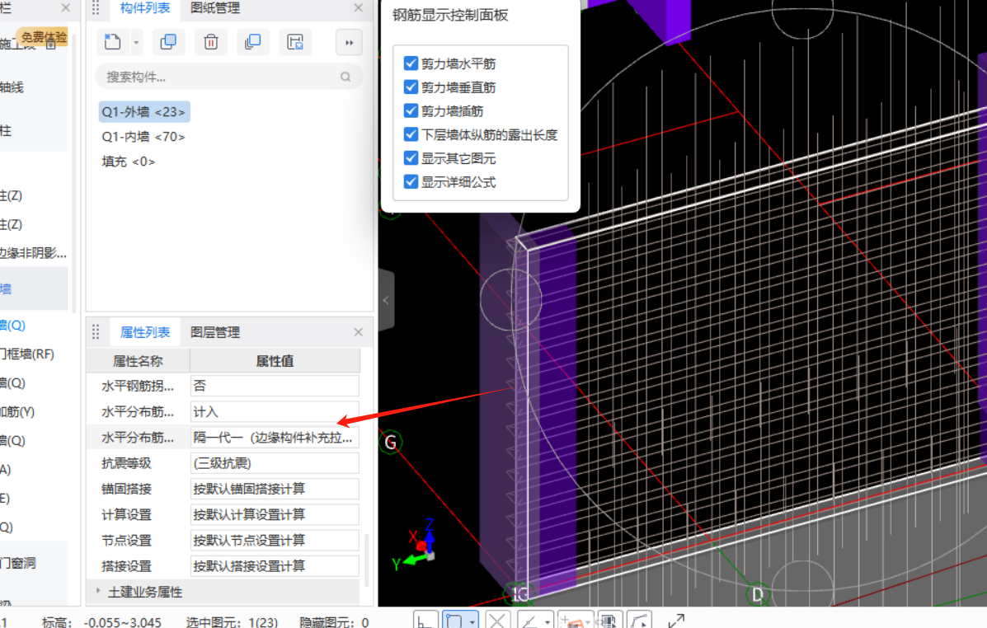Switch to the 图层管理 tab
The height and width of the screenshot is (628, 987).
[x=215, y=332]
